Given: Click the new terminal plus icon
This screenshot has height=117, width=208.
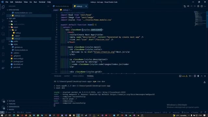Looking at the screenshot, I should click(190, 76).
